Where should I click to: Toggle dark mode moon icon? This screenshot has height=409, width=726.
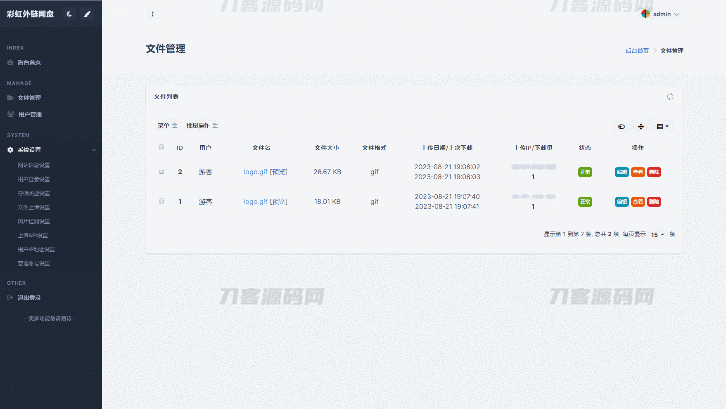pos(69,14)
